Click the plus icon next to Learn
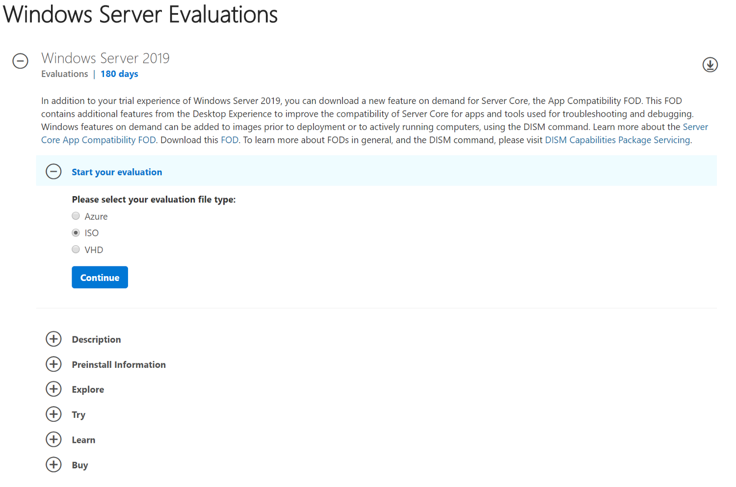736x487 pixels. coord(53,439)
